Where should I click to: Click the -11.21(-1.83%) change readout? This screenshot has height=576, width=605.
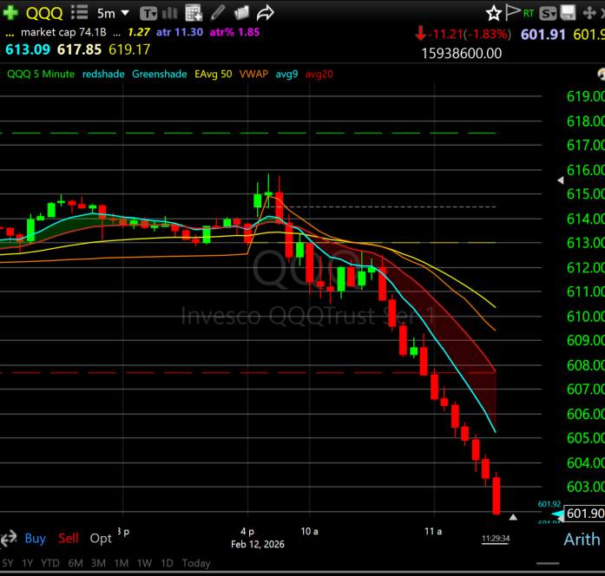[x=470, y=35]
